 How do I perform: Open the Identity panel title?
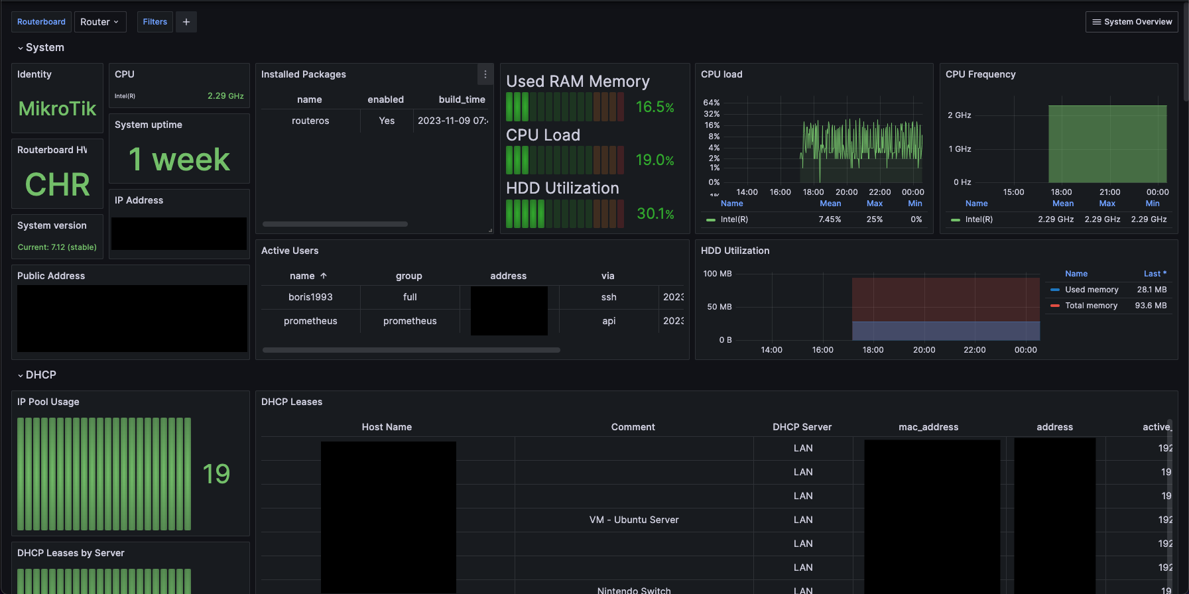[x=34, y=74]
